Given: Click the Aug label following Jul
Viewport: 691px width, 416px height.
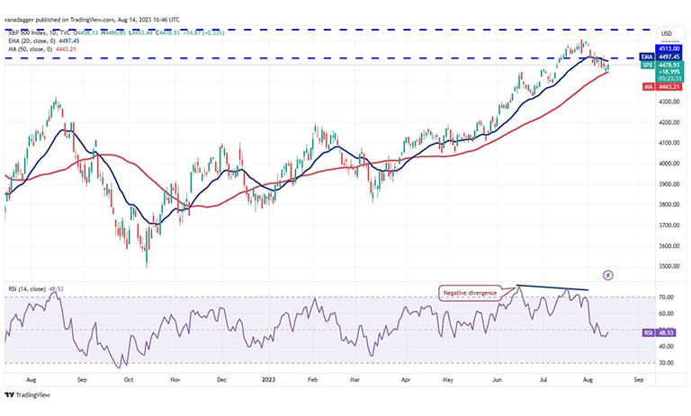Looking at the screenshot, I should (587, 379).
